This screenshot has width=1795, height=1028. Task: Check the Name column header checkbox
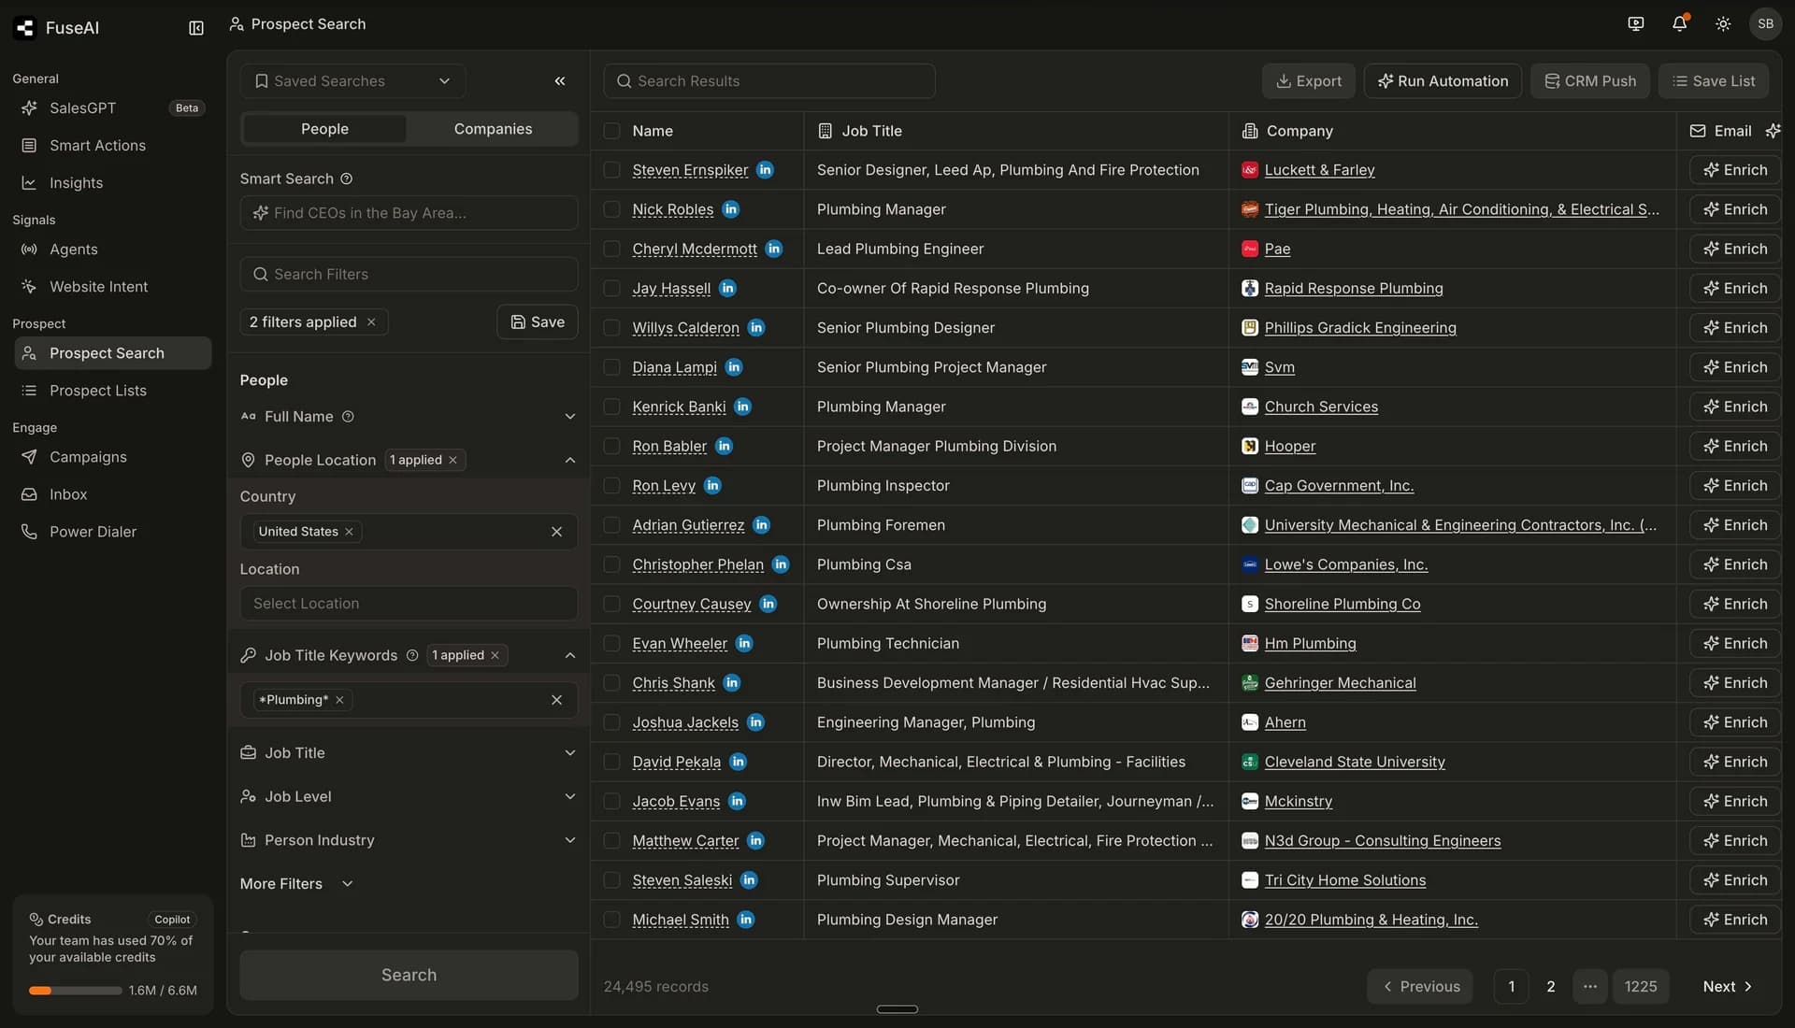tap(611, 131)
